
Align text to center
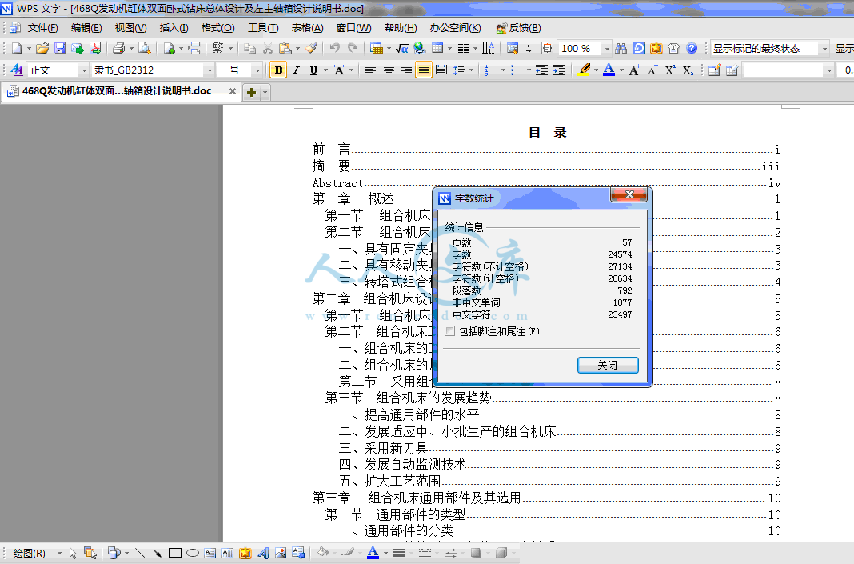[x=389, y=70]
